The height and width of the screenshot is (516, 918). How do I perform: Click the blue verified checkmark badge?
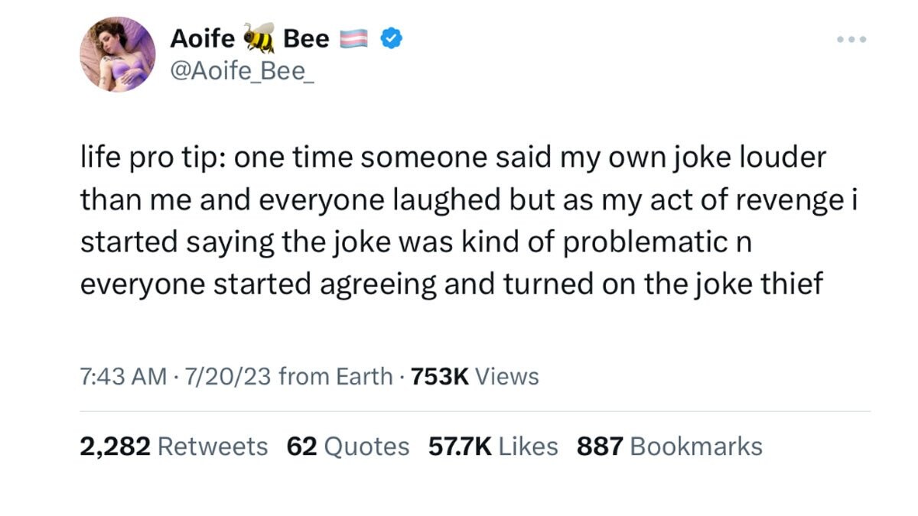pyautogui.click(x=392, y=38)
